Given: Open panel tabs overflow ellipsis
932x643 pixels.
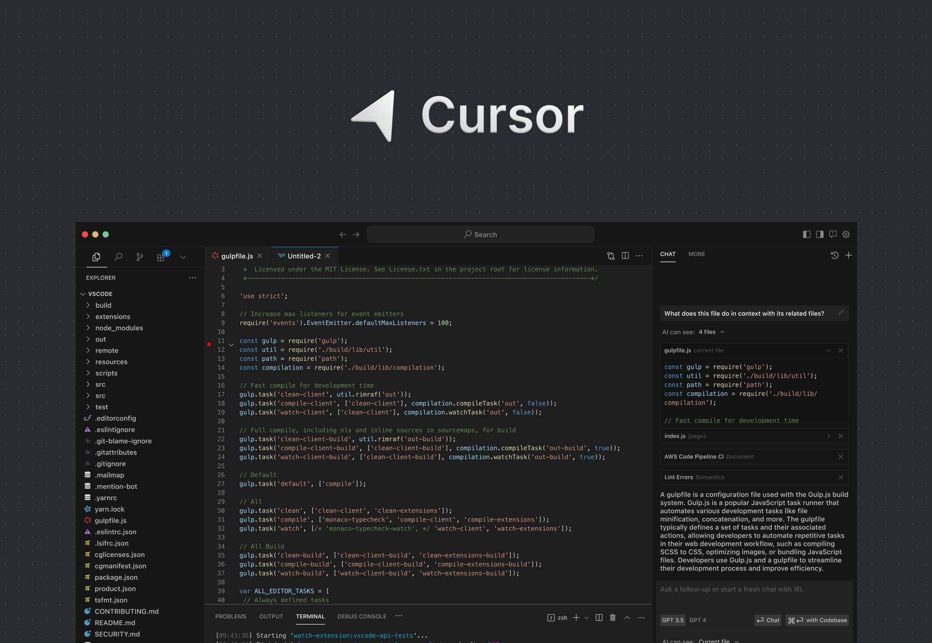Looking at the screenshot, I should 399,615.
